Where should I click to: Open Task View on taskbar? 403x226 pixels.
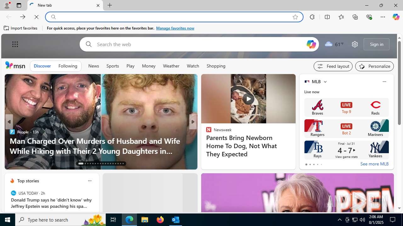point(113,220)
